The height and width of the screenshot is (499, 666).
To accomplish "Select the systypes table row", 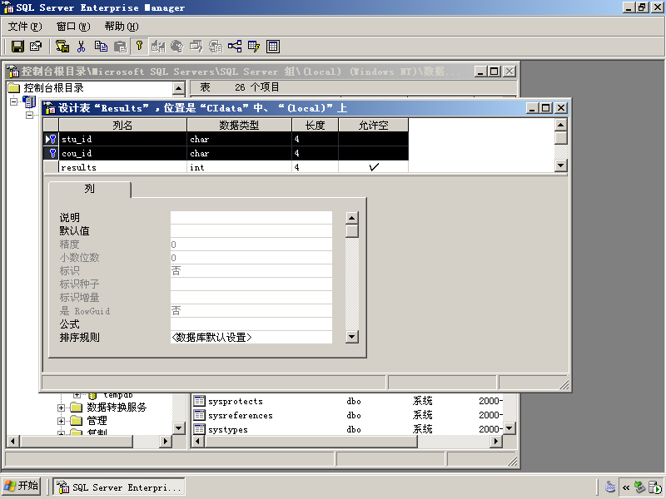I will pyautogui.click(x=348, y=429).
